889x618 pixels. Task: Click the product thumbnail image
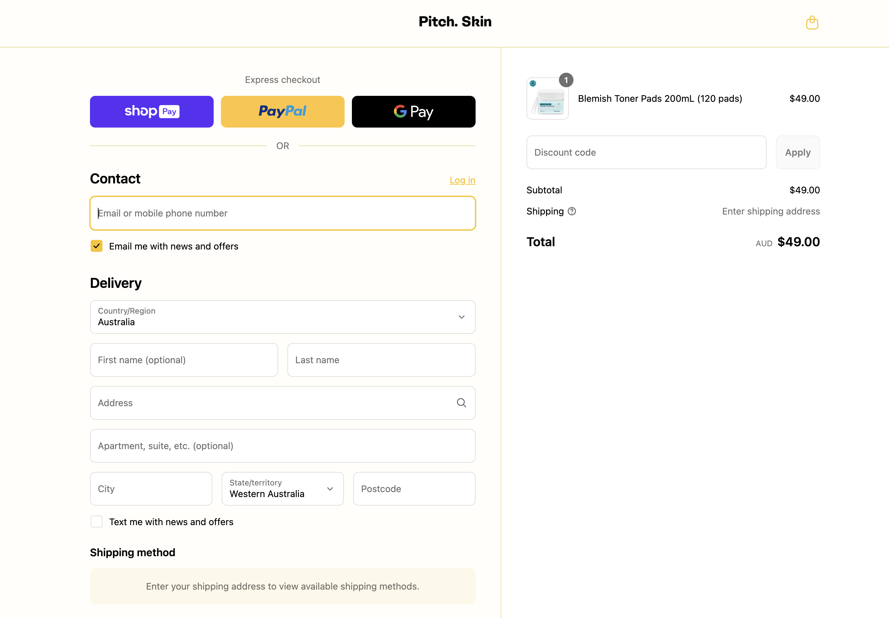click(547, 99)
